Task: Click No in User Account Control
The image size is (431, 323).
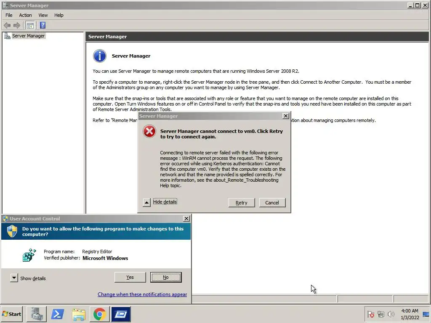Action: tap(166, 278)
